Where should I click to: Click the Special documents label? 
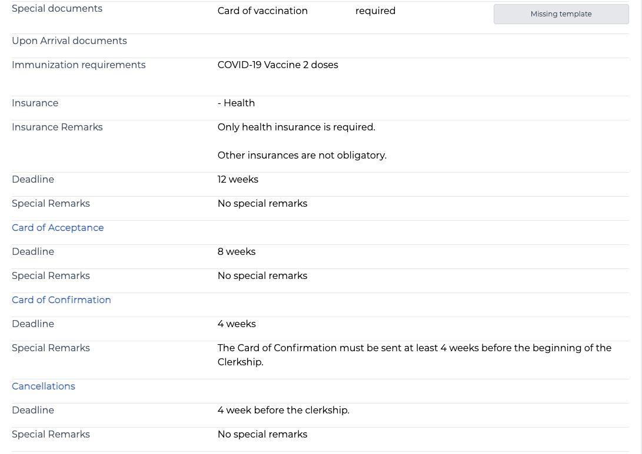(57, 9)
